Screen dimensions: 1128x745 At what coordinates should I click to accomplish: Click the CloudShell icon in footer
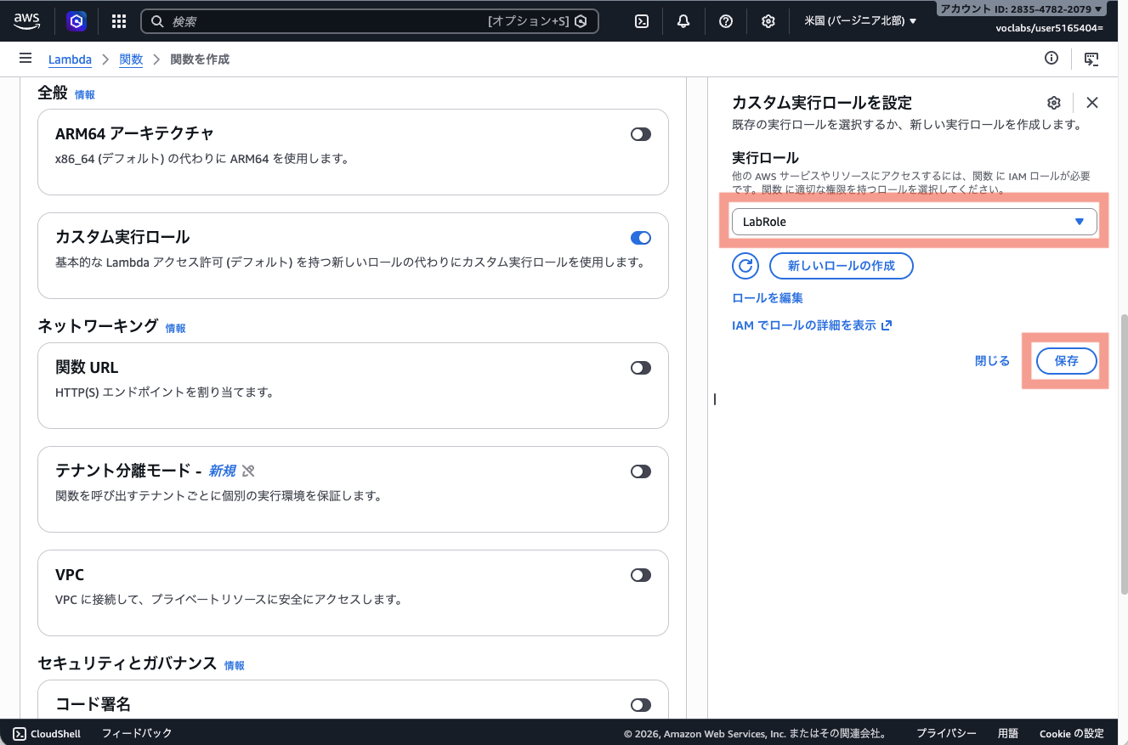tap(20, 733)
